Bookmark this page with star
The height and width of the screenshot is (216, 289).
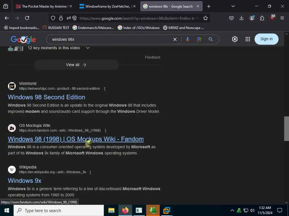(205, 18)
